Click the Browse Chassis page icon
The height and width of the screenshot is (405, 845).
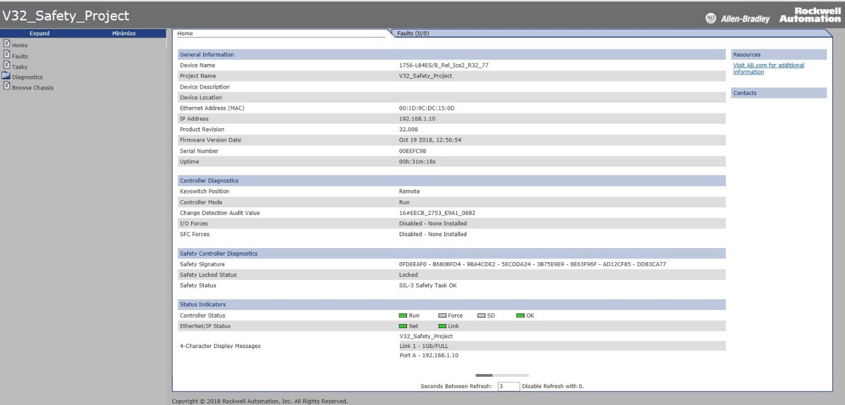(7, 87)
